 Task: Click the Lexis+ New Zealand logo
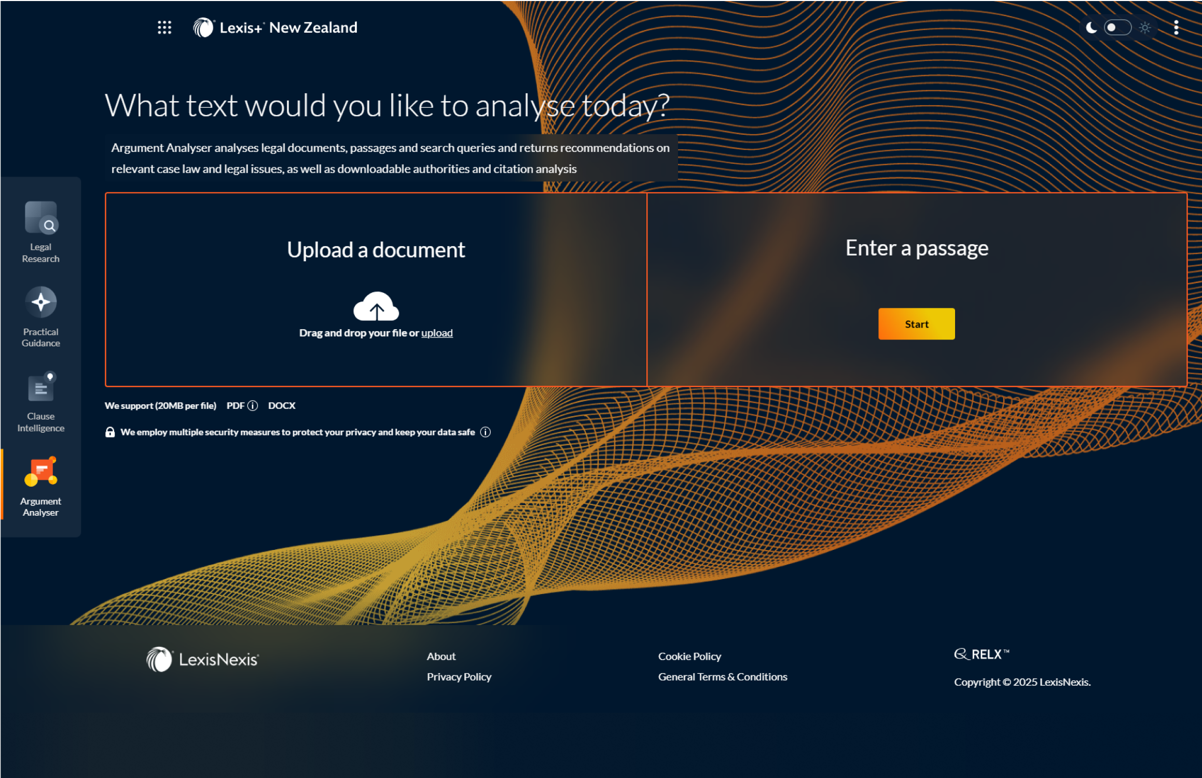pos(275,27)
